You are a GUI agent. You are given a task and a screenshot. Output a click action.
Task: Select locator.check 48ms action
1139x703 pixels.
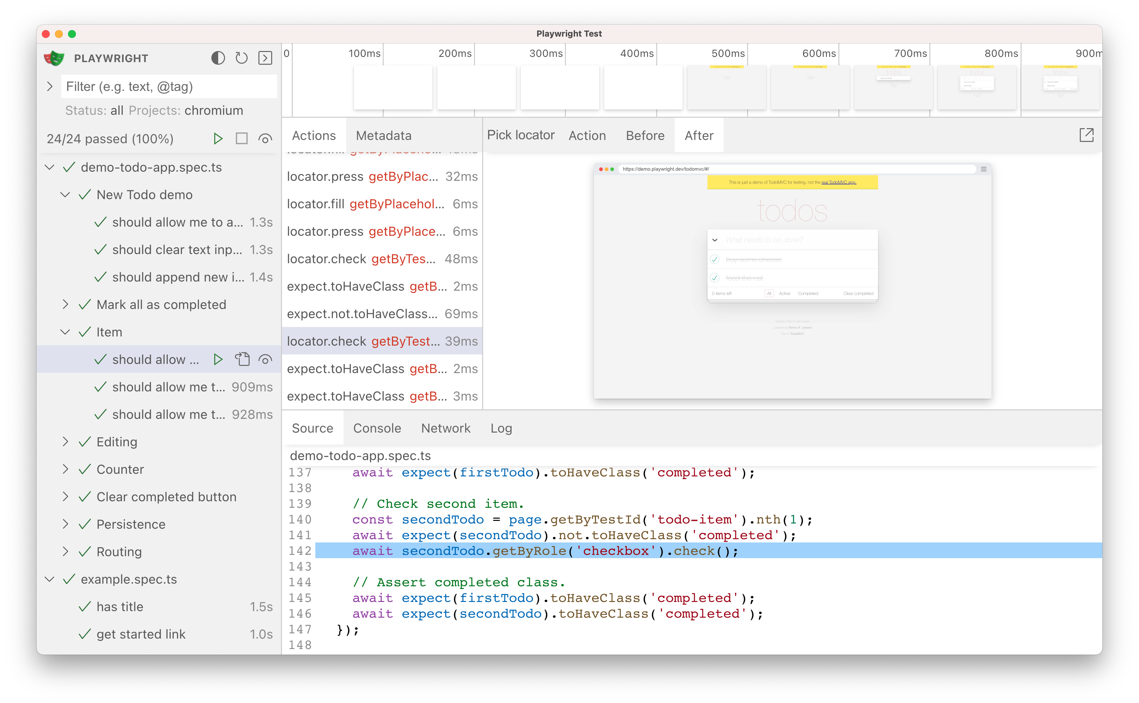point(382,259)
